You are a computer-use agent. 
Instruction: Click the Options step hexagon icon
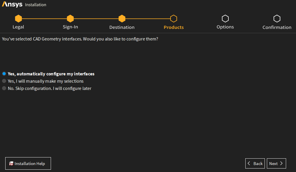coord(225,19)
